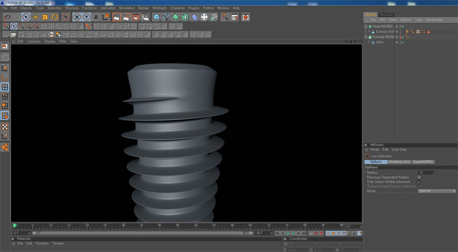Open Tags menu in Object Manager
Screen dimensions: 458x252
(419, 20)
